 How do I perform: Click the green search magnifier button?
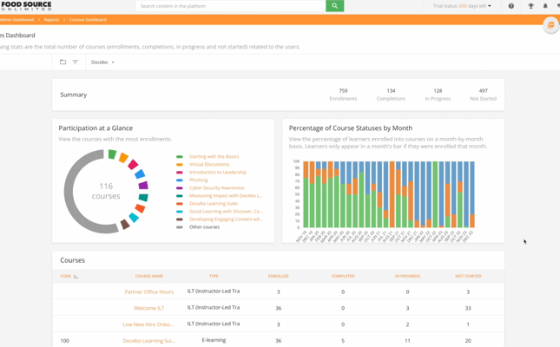coord(334,6)
